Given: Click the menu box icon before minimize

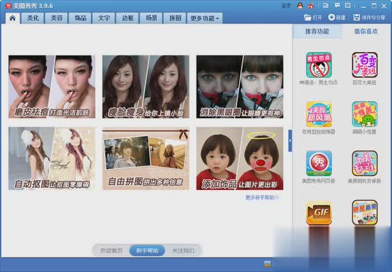Looking at the screenshot, I should coord(348,5).
